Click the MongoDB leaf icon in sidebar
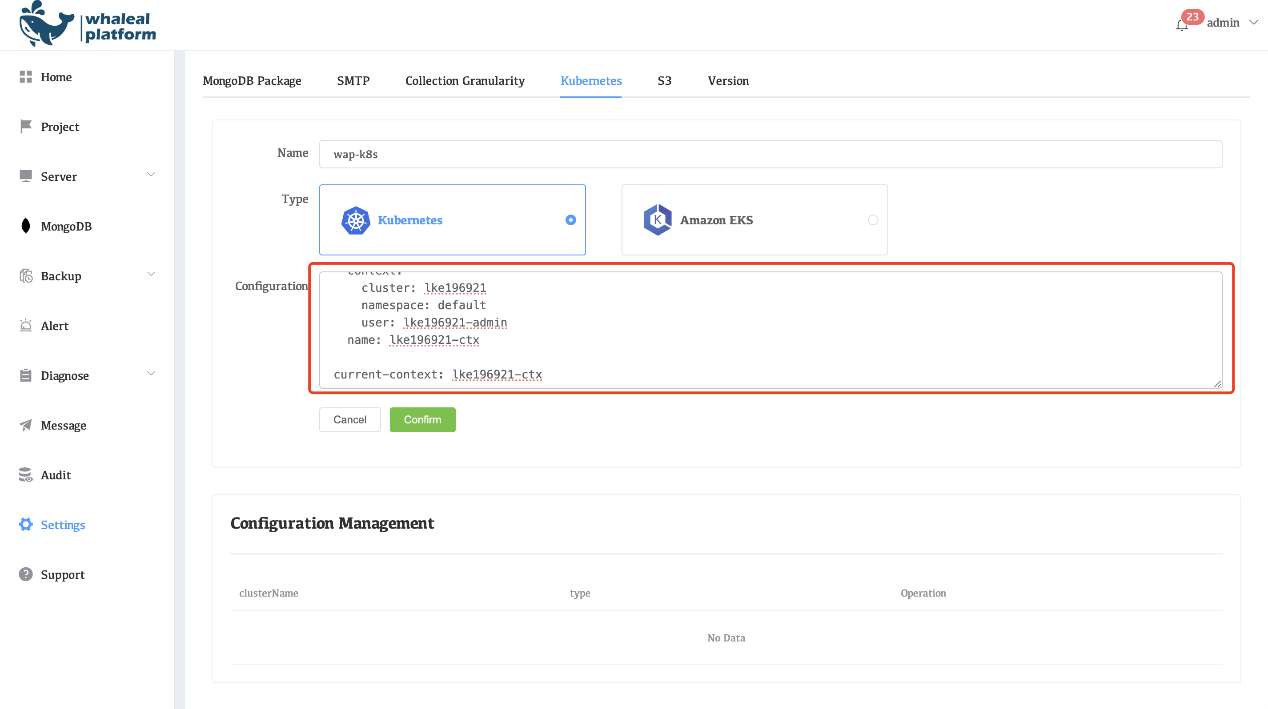This screenshot has width=1268, height=709. pos(26,226)
